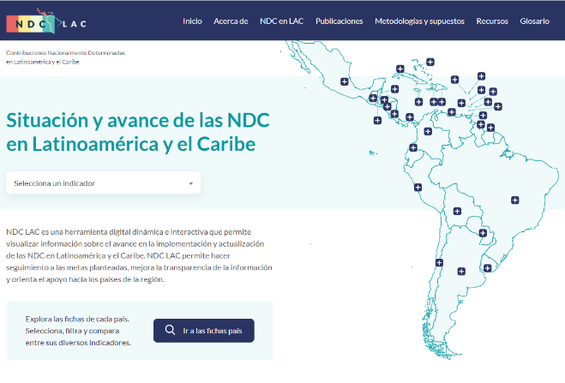Open the Recursos menu item
Viewport: 565px width, 383px height.
(492, 21)
